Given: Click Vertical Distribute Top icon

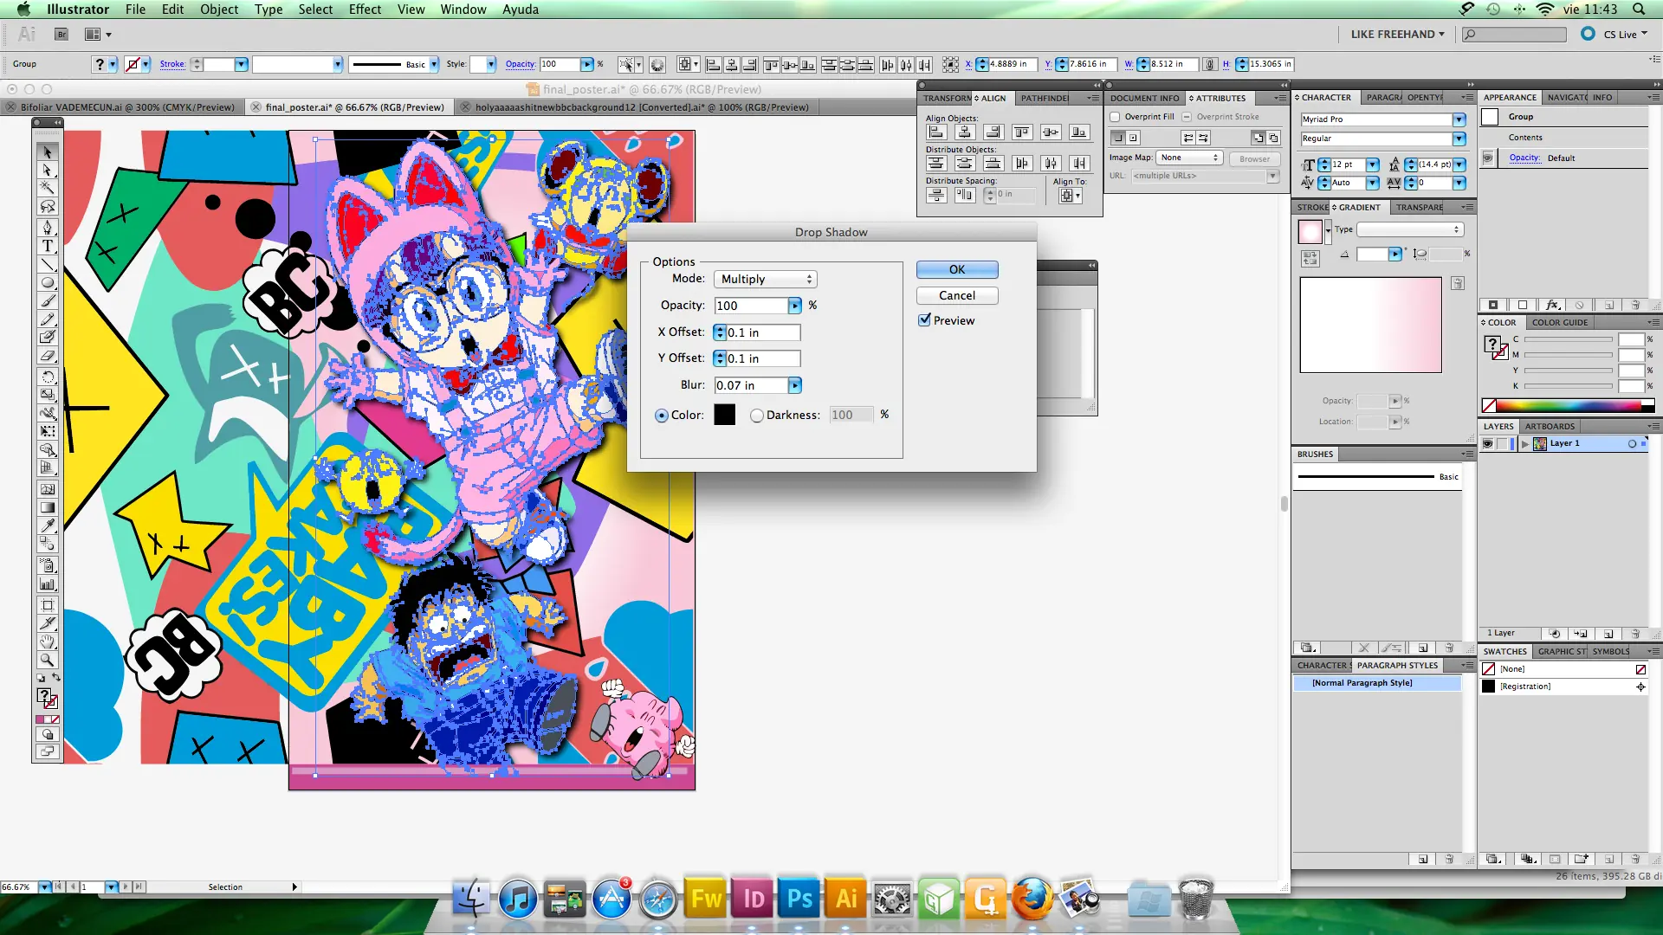Looking at the screenshot, I should click(935, 163).
